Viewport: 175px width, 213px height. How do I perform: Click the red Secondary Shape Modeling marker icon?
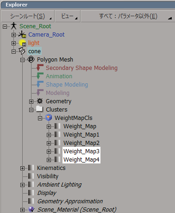tap(40, 68)
